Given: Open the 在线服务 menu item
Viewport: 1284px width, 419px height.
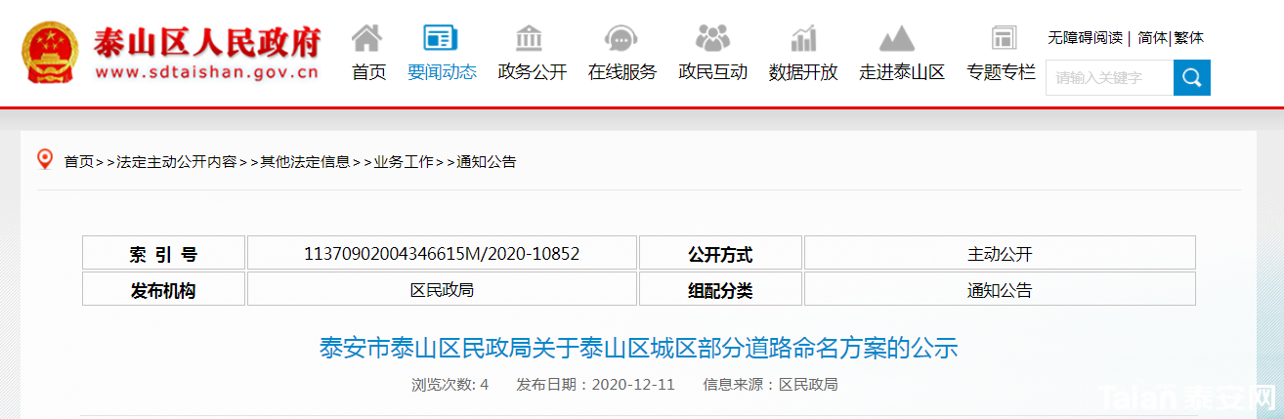Looking at the screenshot, I should pos(622,72).
